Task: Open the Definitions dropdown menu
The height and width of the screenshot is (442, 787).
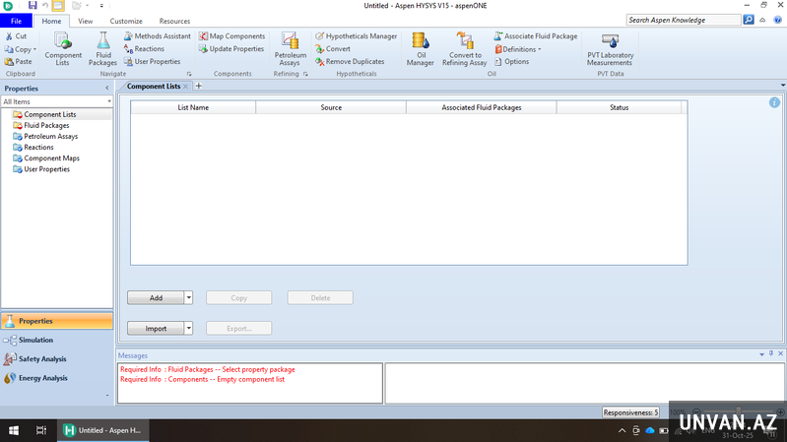Action: [518, 49]
